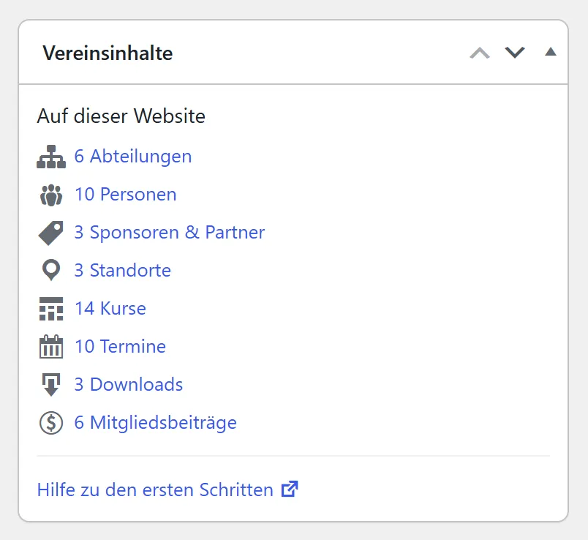Click the Mitgliedsbeiträge dollar icon
This screenshot has height=540, width=588.
[x=51, y=423]
